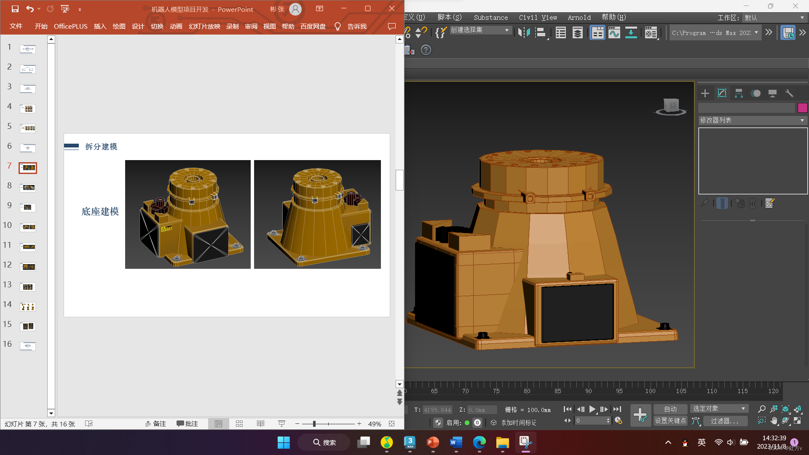This screenshot has height=455, width=809.
Task: Click the Key Filters button
Action: pos(725,421)
